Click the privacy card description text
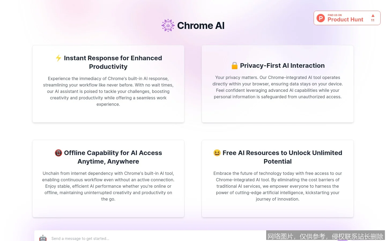This screenshot has height=241, width=386. click(x=278, y=87)
